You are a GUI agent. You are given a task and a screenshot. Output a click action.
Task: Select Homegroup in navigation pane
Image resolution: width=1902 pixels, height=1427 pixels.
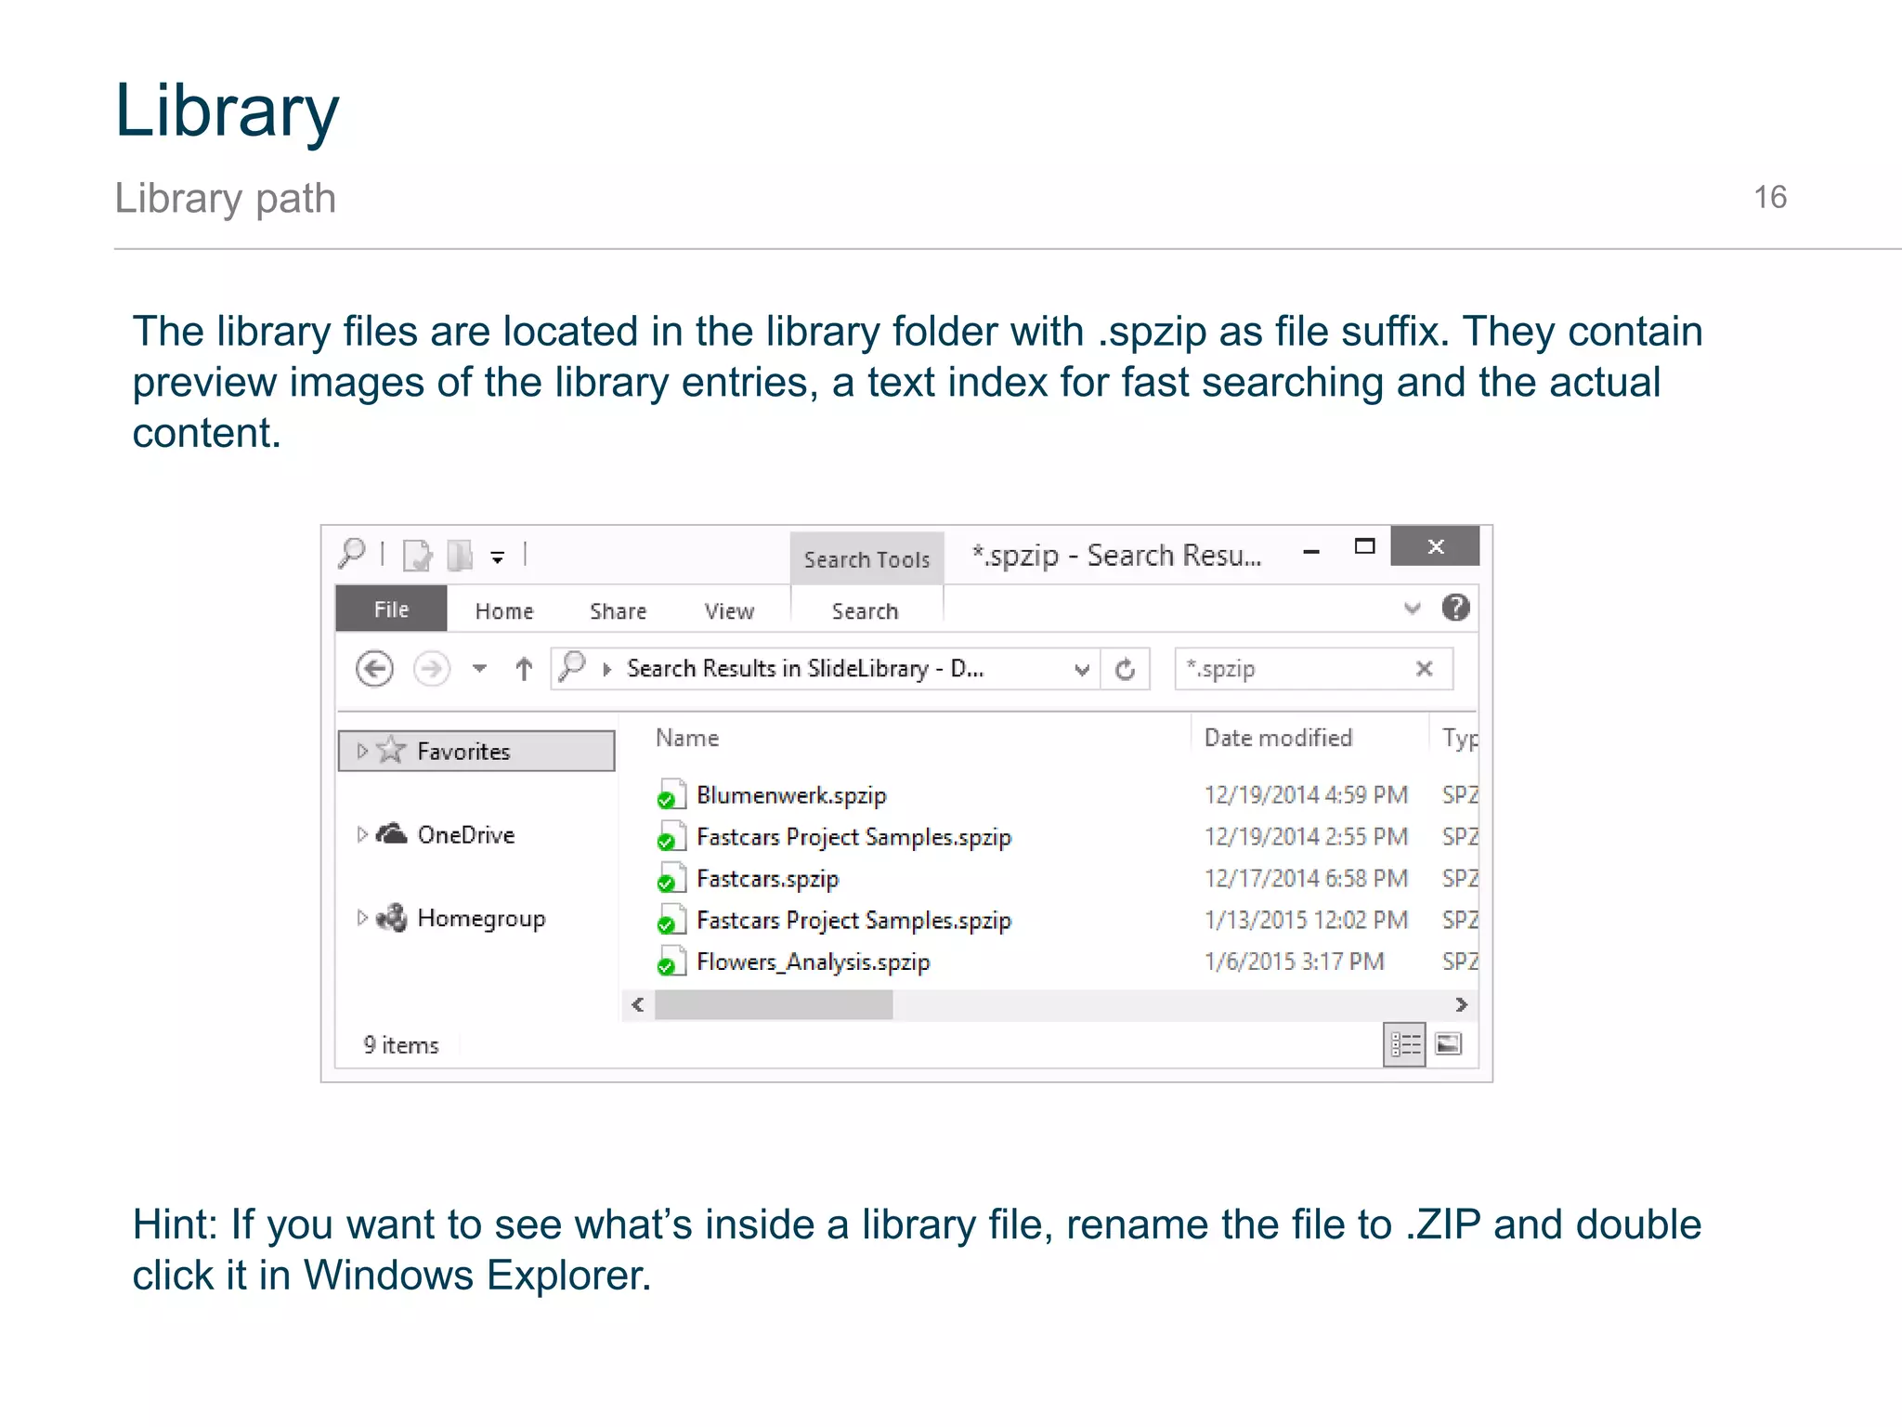(481, 919)
